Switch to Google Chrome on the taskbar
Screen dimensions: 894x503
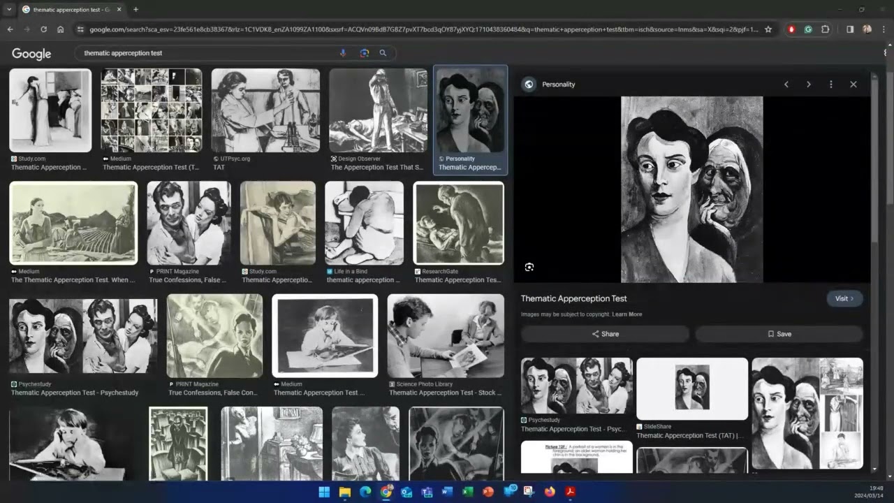386,492
